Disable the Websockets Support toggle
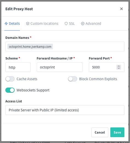Screen dimensions: 130x143 click(10, 90)
